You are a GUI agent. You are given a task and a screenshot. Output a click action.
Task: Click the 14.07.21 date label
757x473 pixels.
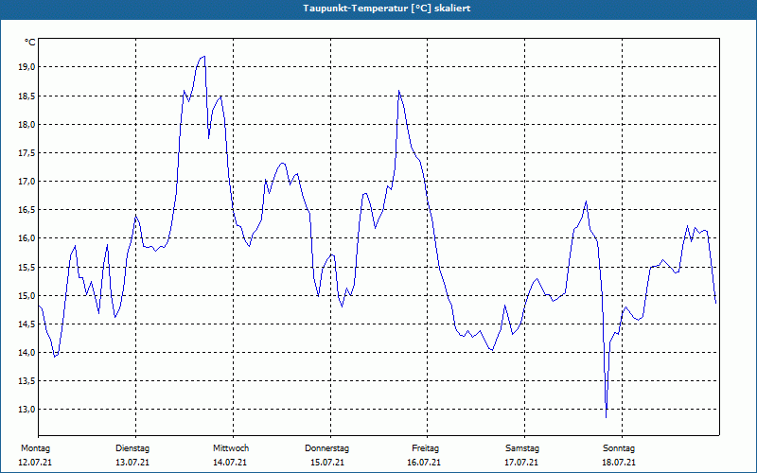coord(230,463)
